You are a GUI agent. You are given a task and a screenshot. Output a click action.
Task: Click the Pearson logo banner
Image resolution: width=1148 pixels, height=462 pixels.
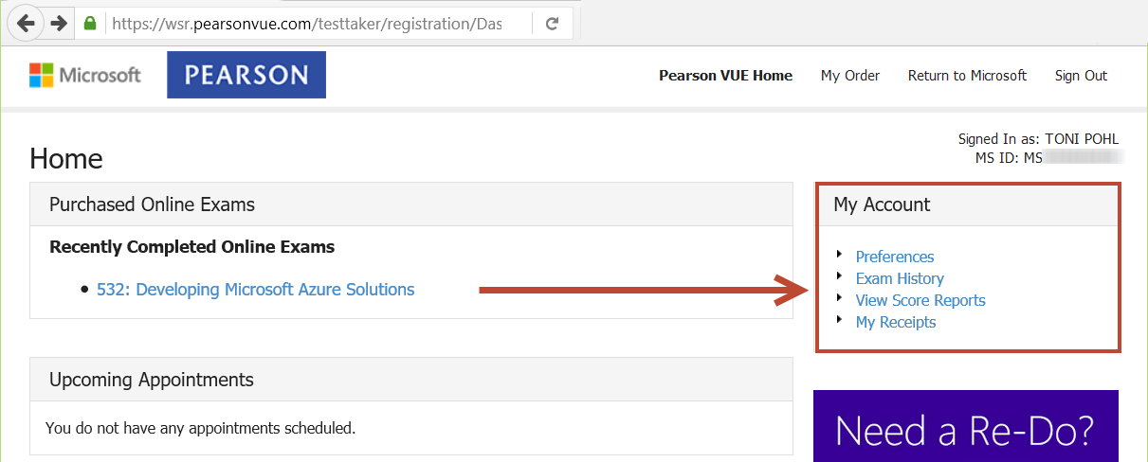click(246, 75)
